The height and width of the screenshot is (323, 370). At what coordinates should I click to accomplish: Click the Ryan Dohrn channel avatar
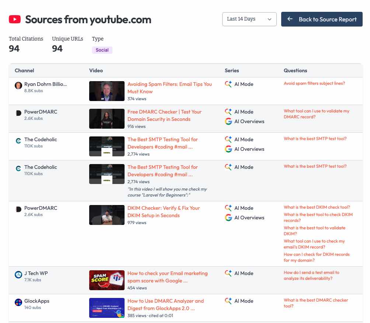pos(18,85)
